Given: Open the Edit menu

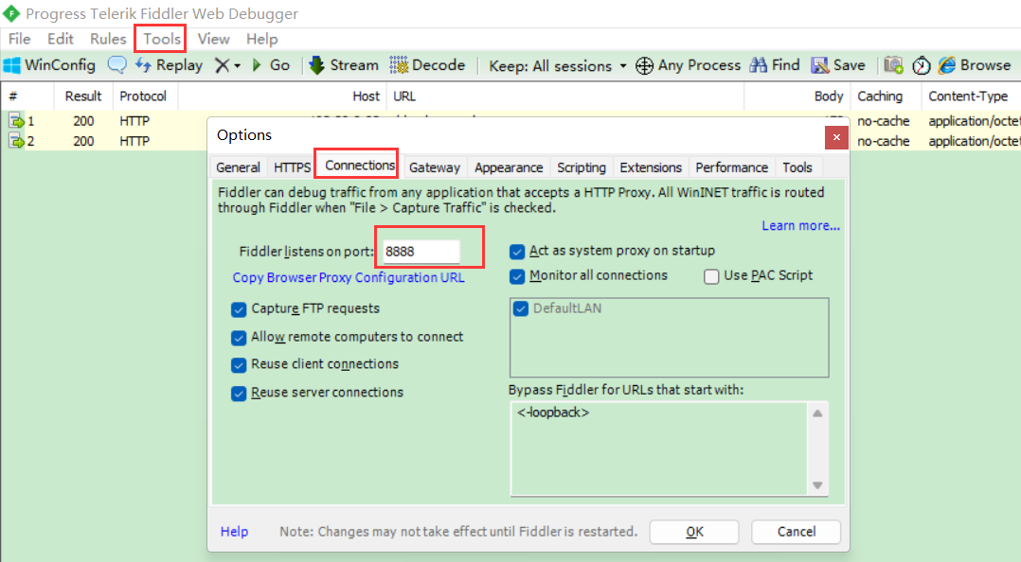Looking at the screenshot, I should pos(60,39).
